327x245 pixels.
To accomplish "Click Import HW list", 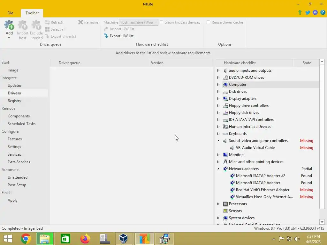I will 119,29.
